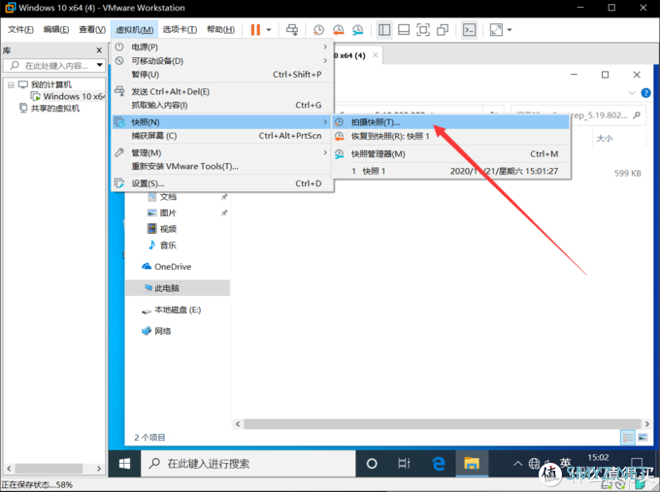Open 视频 folder in Explorer sidebar
This screenshot has width=660, height=492.
click(162, 229)
